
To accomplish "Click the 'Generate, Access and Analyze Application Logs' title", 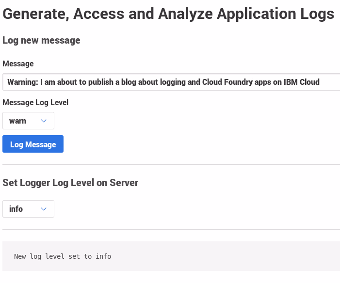I will [x=168, y=14].
